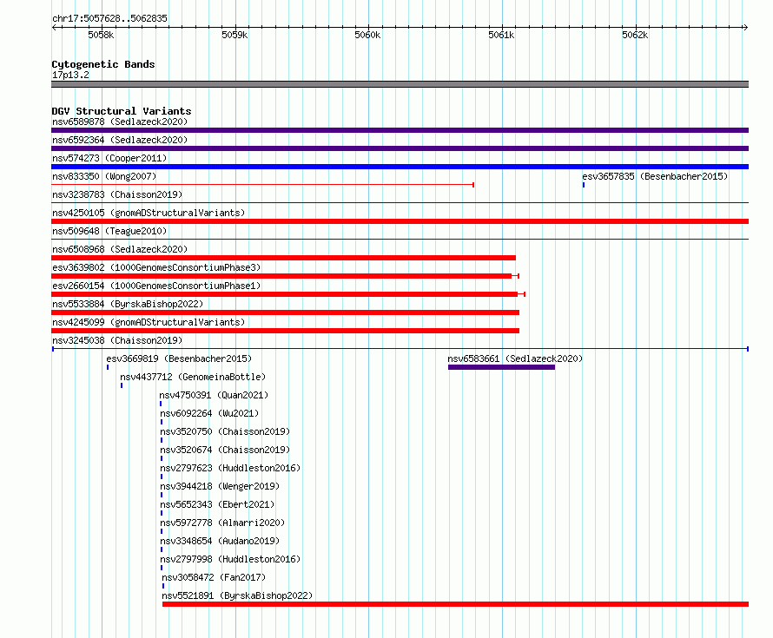773x638 pixels.
Task: Open nsv5652343 (Ebert2021) label
Action: pos(217,504)
